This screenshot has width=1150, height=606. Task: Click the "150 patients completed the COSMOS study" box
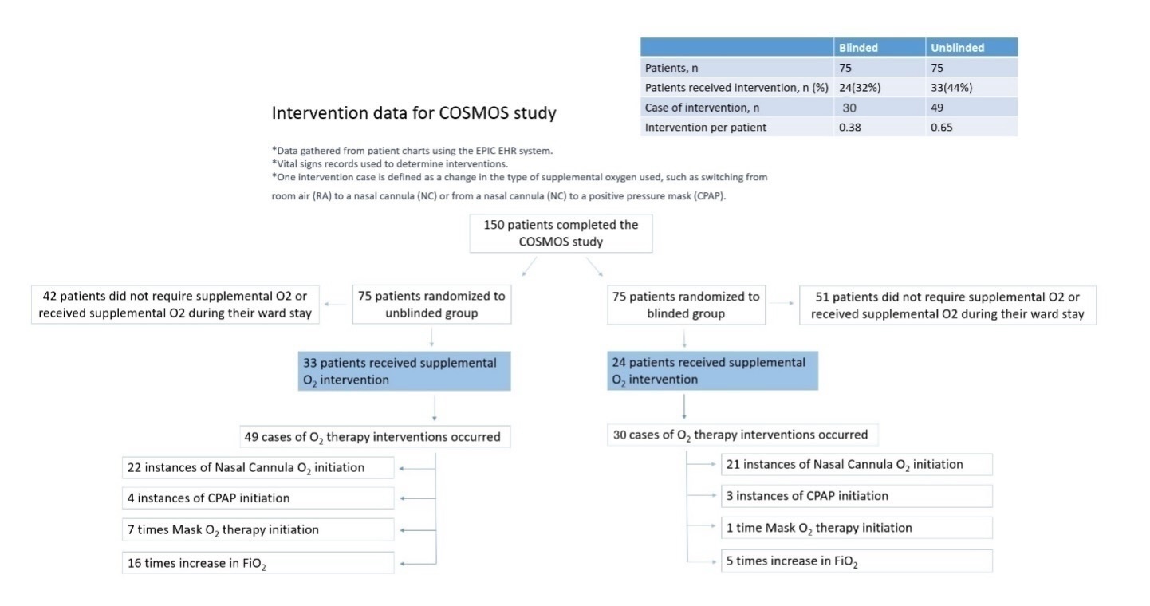(561, 233)
